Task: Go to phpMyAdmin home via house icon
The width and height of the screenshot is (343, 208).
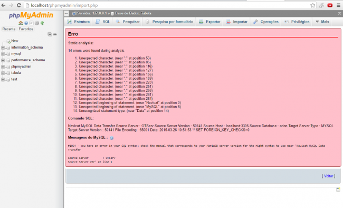Action: pos(21,23)
